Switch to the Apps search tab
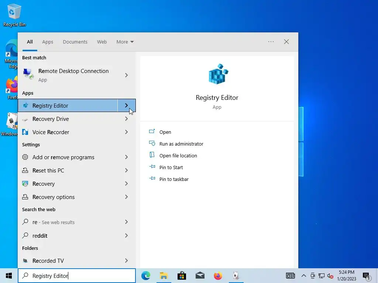The image size is (378, 283). (48, 42)
